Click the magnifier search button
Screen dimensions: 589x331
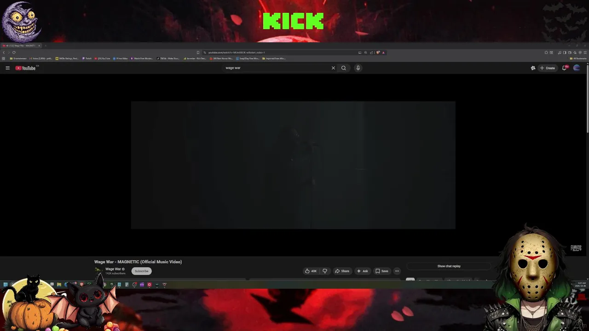[x=343, y=68]
